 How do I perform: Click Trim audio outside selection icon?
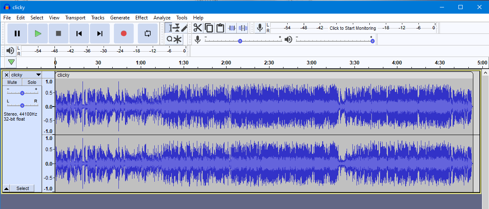point(232,28)
